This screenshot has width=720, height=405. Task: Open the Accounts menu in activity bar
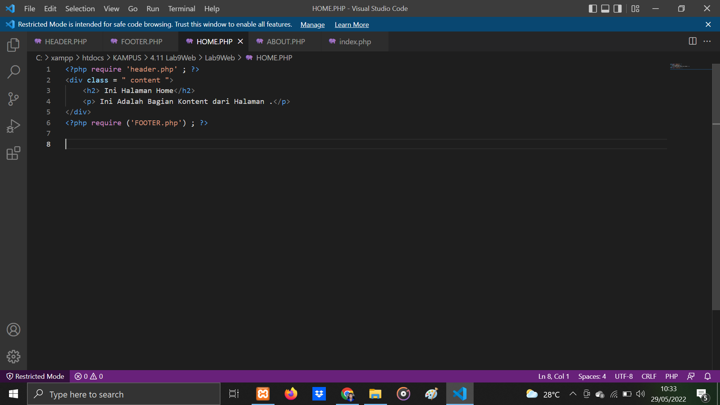tap(13, 330)
